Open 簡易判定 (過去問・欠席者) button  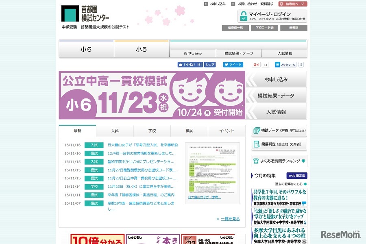[279, 144]
